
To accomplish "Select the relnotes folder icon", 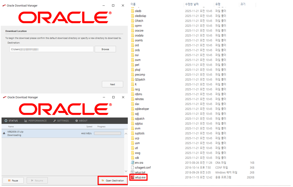I will pyautogui.click(x=132, y=99).
